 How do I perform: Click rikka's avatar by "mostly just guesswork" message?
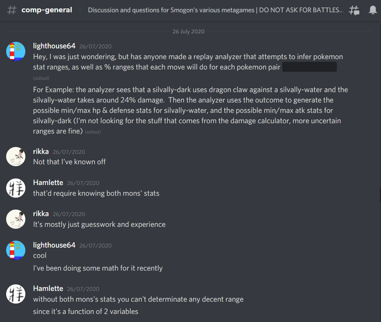click(x=16, y=219)
